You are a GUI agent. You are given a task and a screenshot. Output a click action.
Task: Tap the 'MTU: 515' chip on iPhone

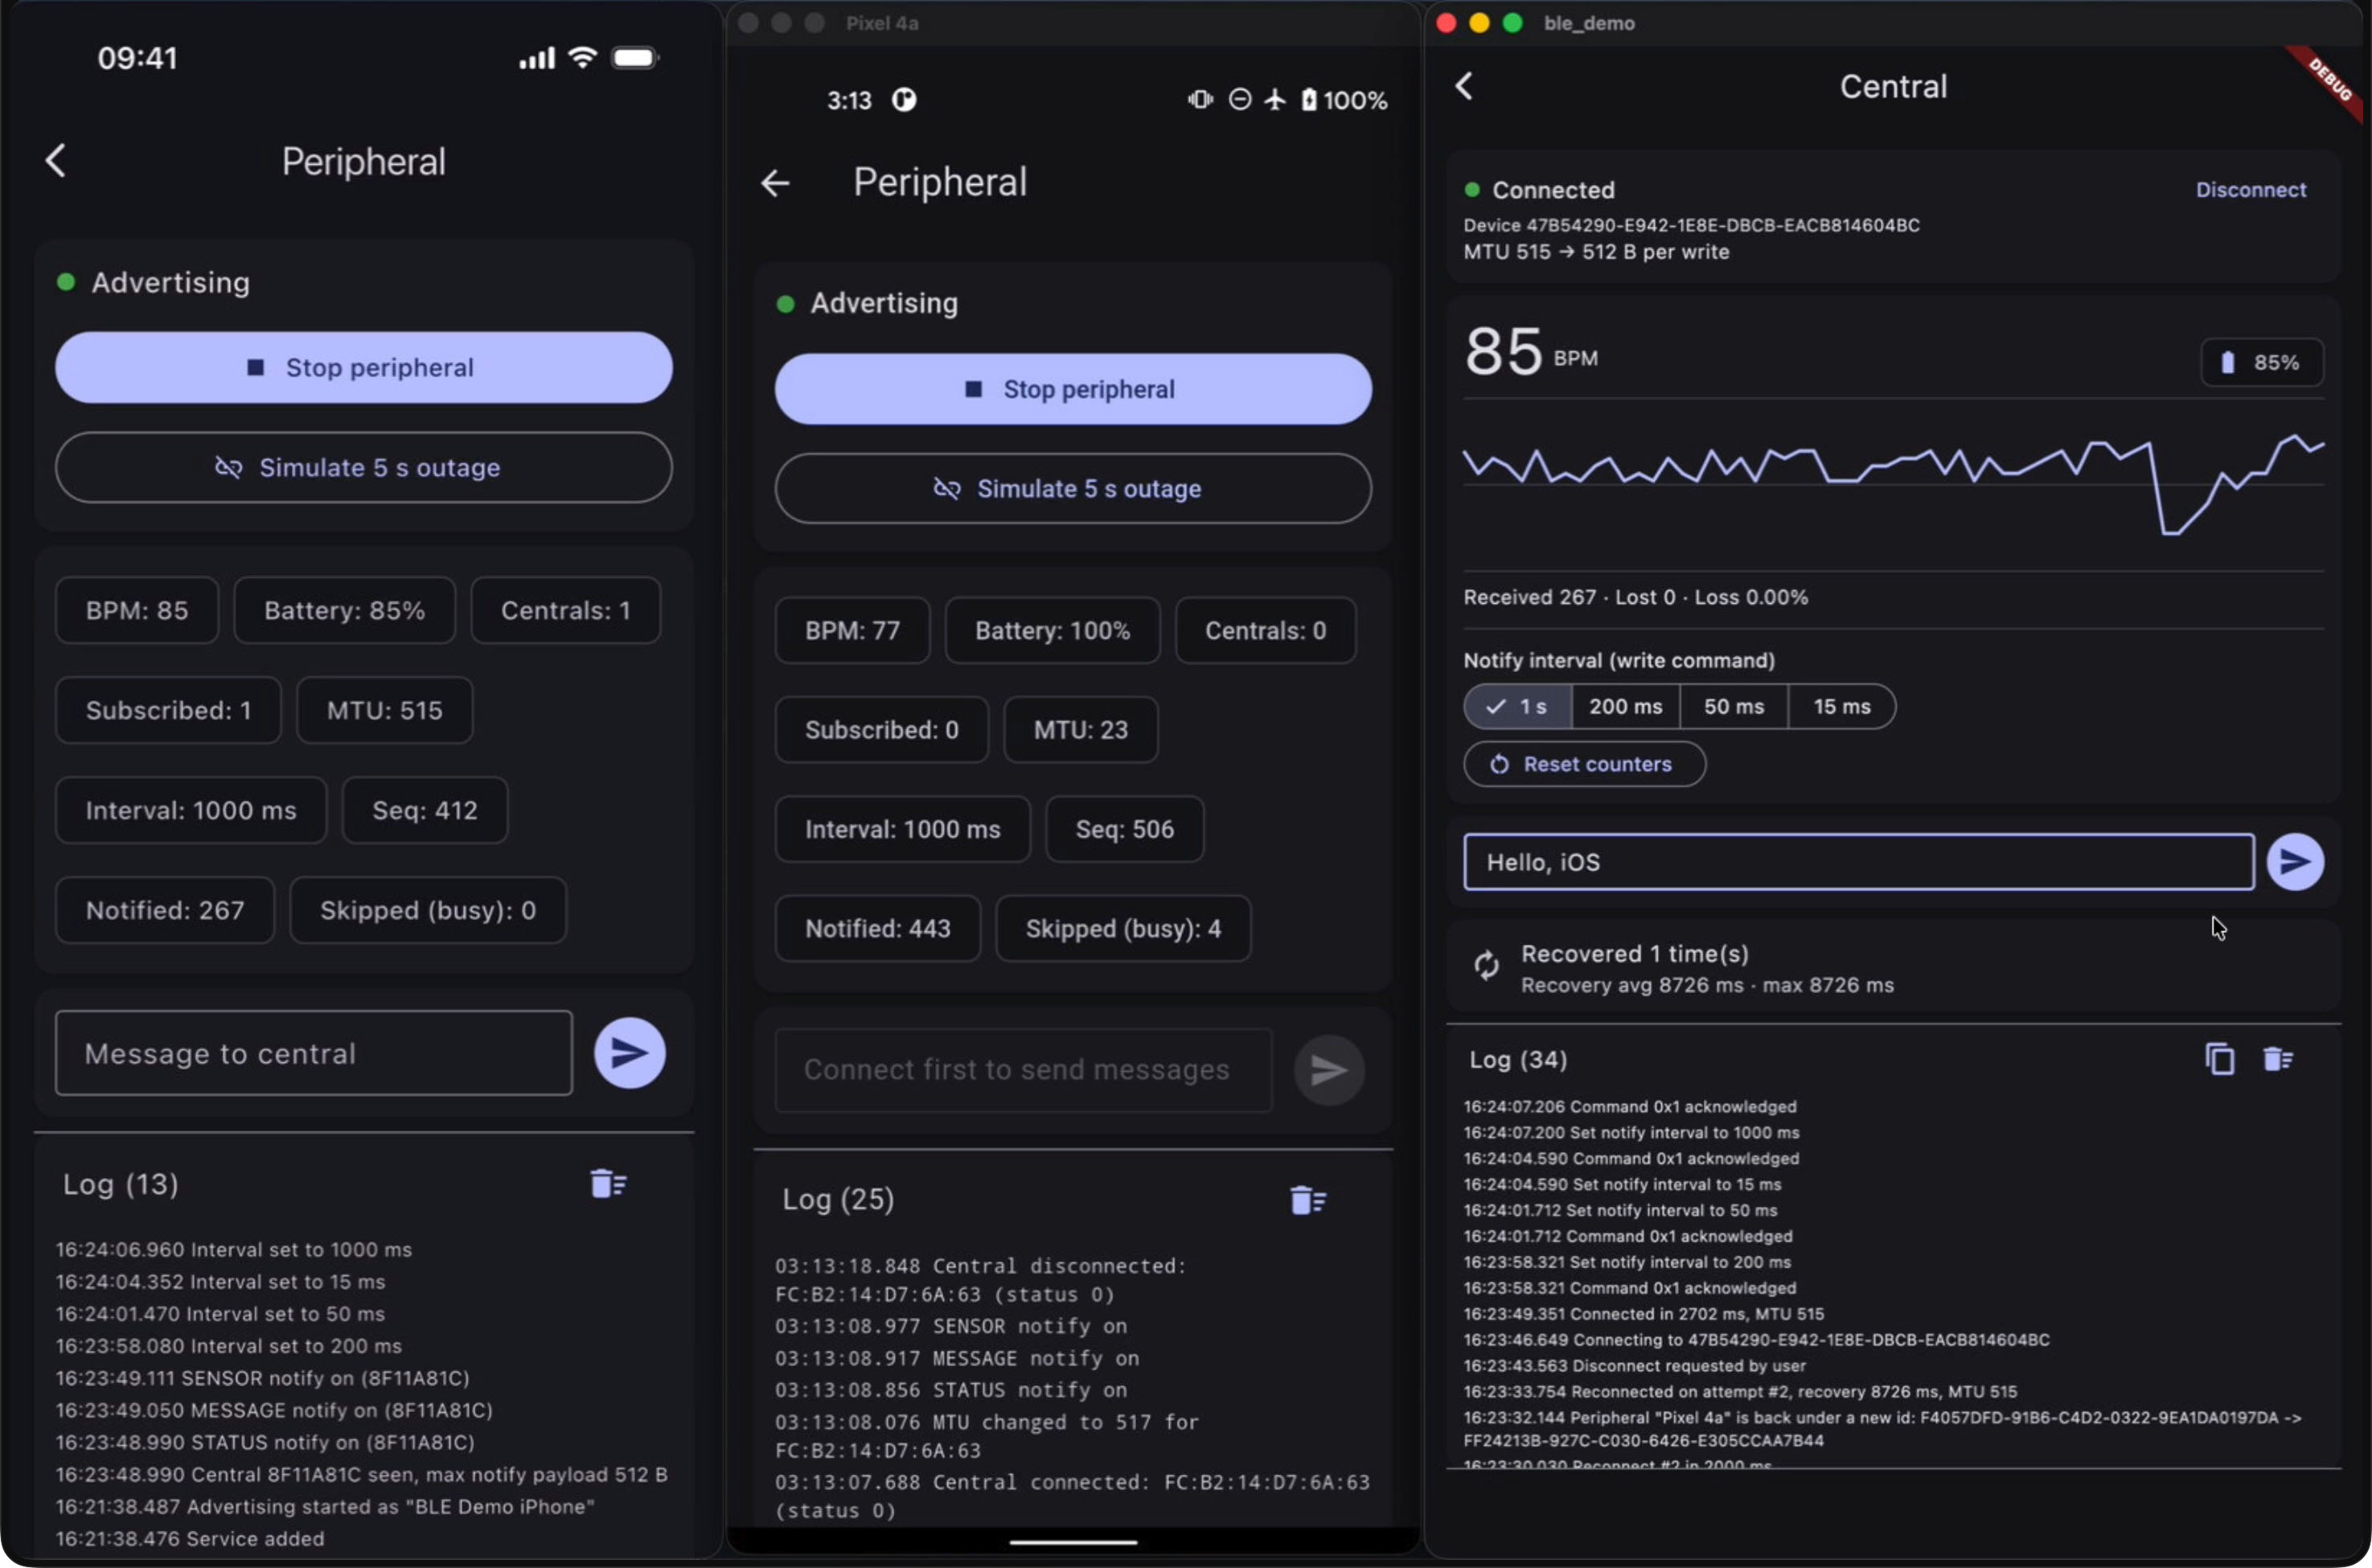(x=385, y=711)
